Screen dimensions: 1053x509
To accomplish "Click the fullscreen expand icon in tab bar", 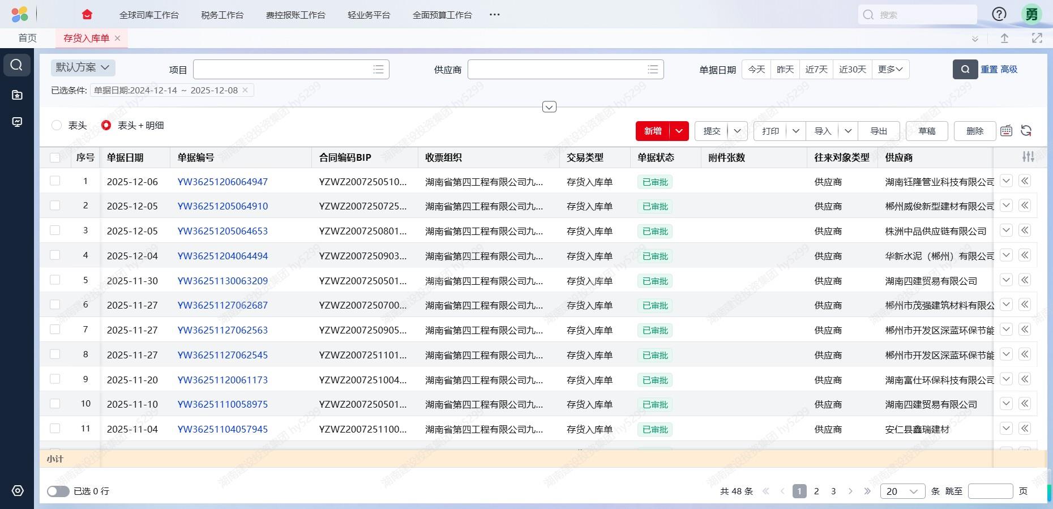I will (1037, 38).
